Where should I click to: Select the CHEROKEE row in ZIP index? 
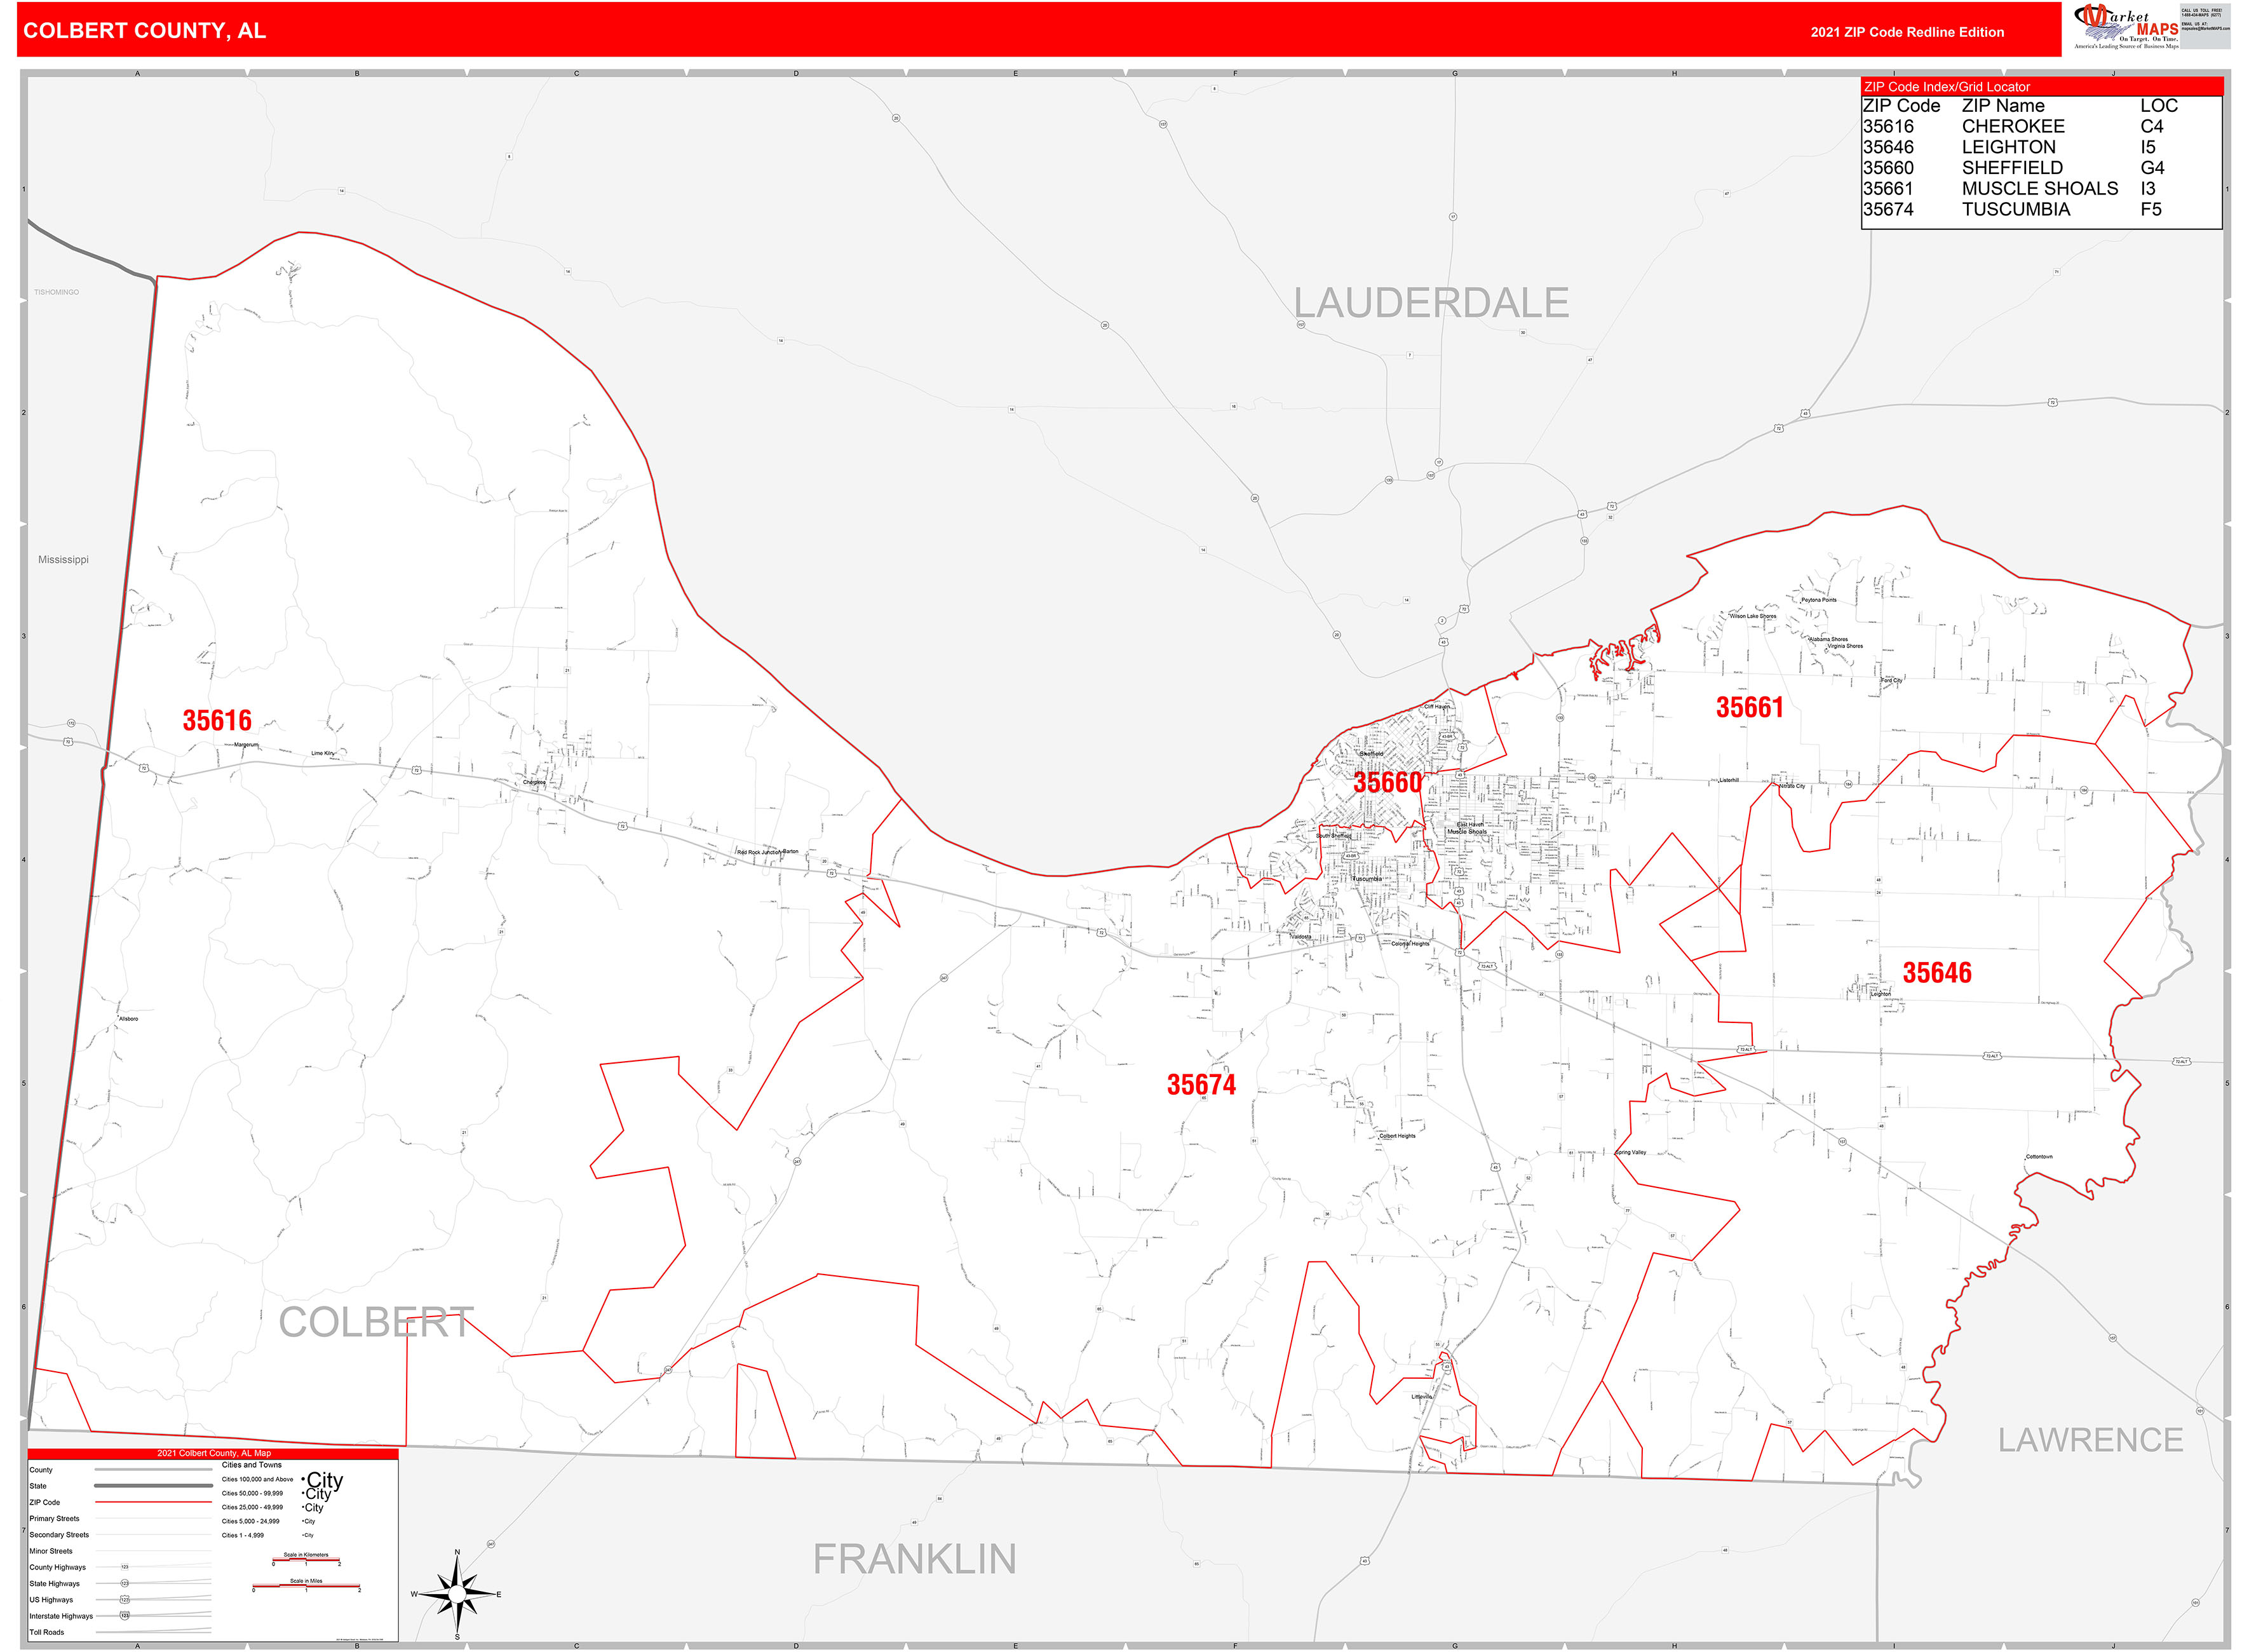point(2012,126)
